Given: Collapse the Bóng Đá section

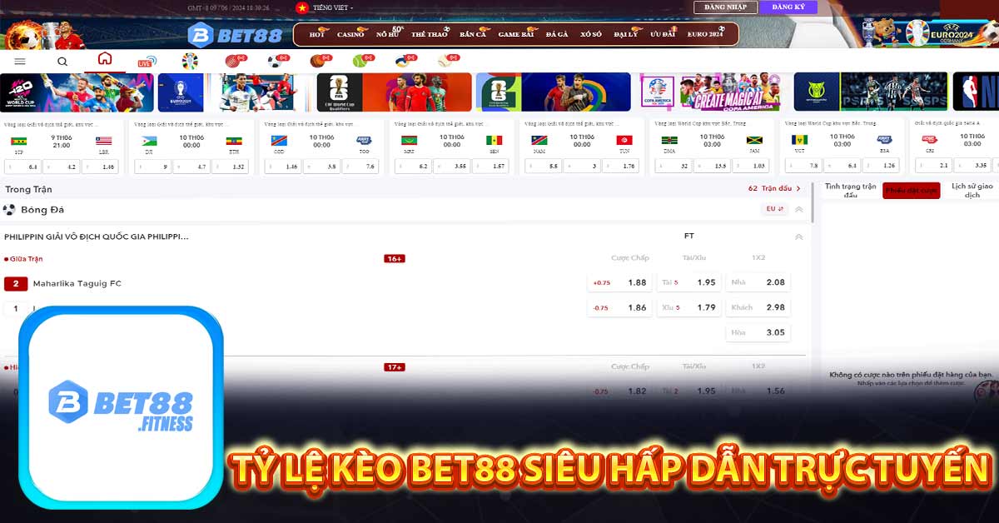Looking at the screenshot, I should [799, 209].
